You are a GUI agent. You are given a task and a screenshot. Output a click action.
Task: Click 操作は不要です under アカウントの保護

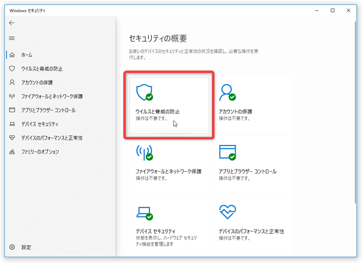(235, 119)
